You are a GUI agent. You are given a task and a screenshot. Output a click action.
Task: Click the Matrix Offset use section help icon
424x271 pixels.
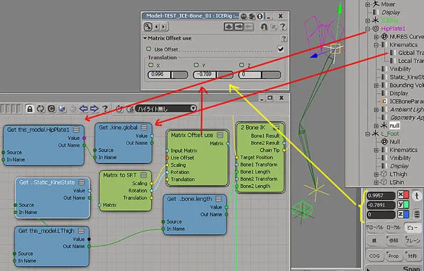pyautogui.click(x=283, y=39)
